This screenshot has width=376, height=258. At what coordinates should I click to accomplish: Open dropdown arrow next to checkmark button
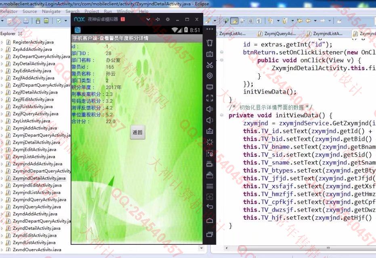point(66,21)
